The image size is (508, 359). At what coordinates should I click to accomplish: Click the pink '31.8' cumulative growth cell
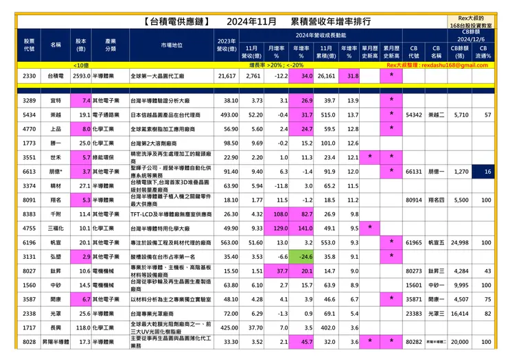(x=349, y=76)
